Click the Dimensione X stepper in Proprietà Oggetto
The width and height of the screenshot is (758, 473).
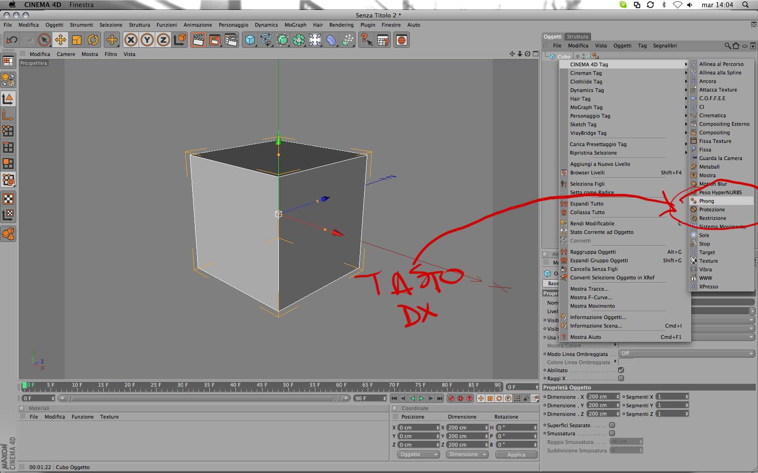(618, 397)
